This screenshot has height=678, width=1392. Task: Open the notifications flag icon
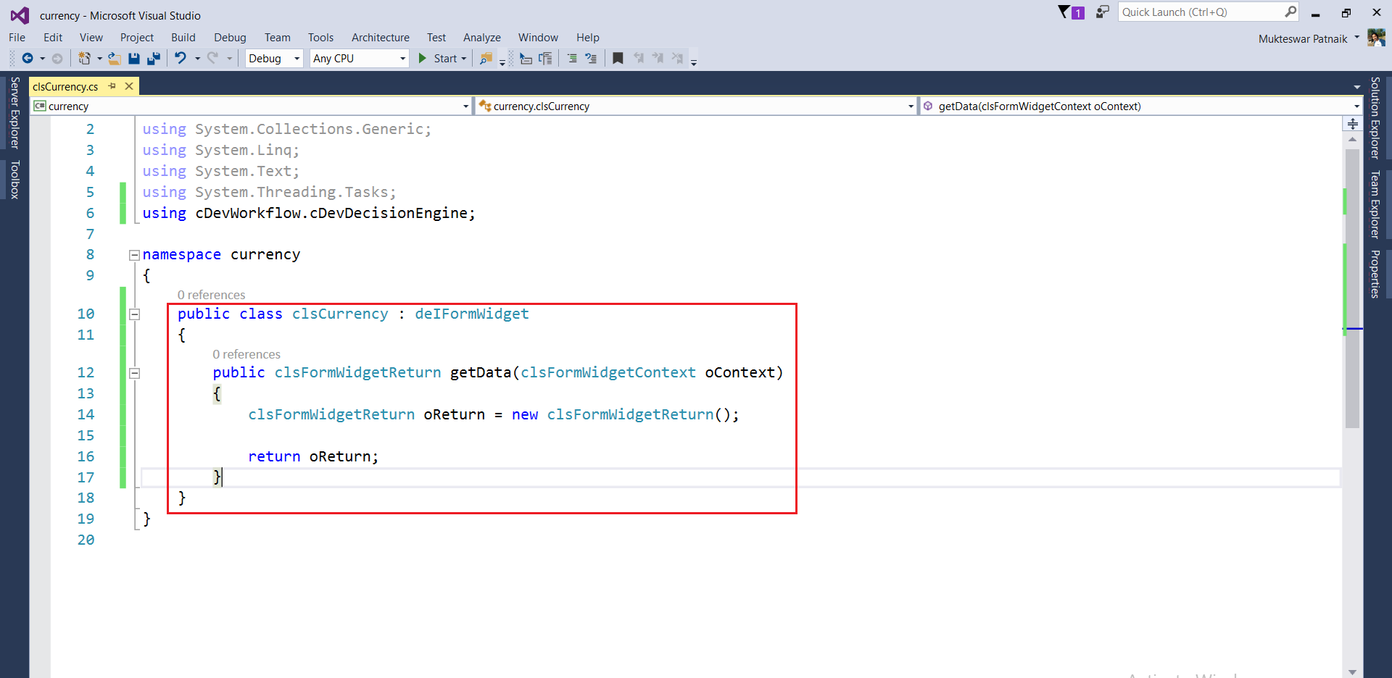pos(1064,12)
